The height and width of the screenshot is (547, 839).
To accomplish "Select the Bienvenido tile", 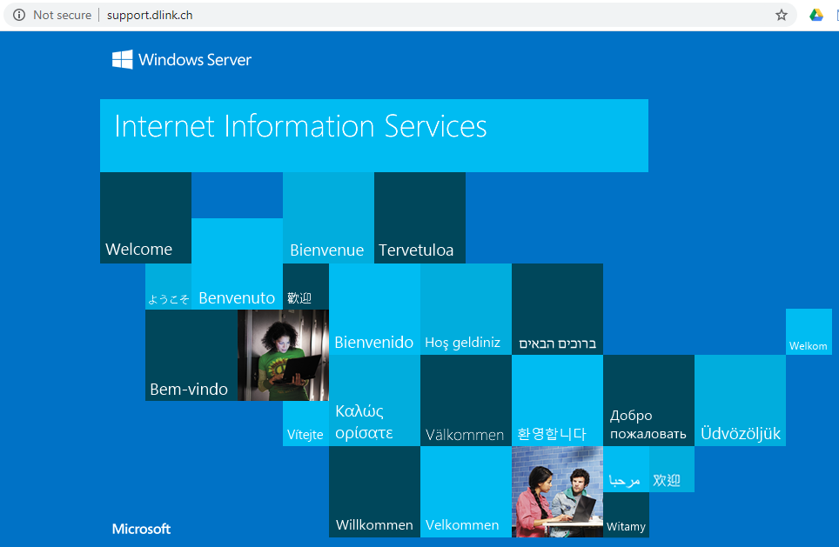I will [x=374, y=309].
